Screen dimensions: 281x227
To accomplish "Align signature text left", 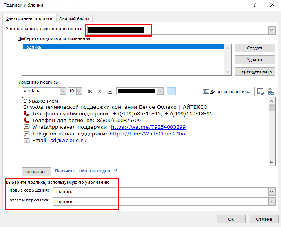I will (x=171, y=92).
